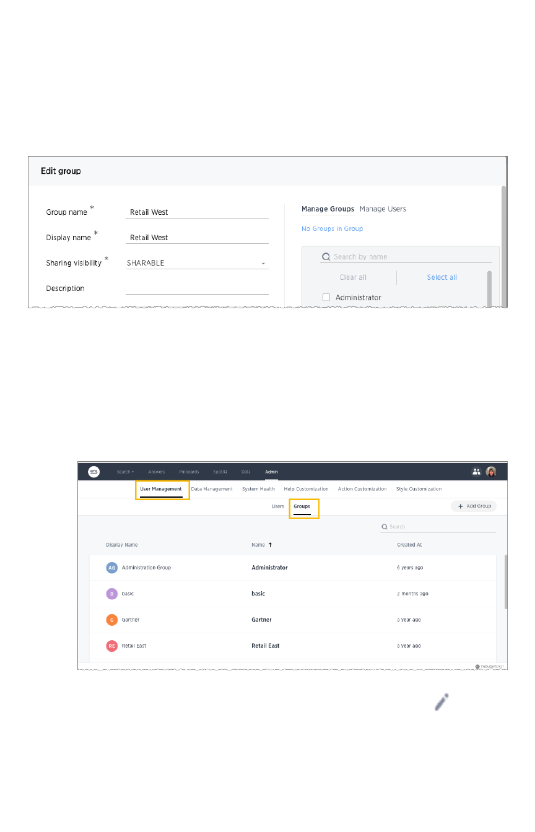Click 2 months ago created date
Screen dimensions: 535x832
coord(412,594)
